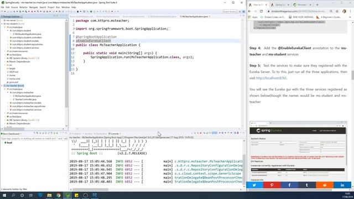Share the article on LinkedIn

pos(342,185)
